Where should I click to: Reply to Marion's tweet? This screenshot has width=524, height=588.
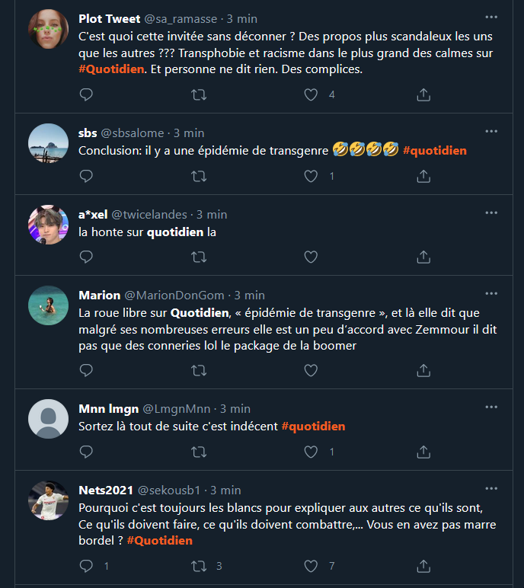pos(86,370)
